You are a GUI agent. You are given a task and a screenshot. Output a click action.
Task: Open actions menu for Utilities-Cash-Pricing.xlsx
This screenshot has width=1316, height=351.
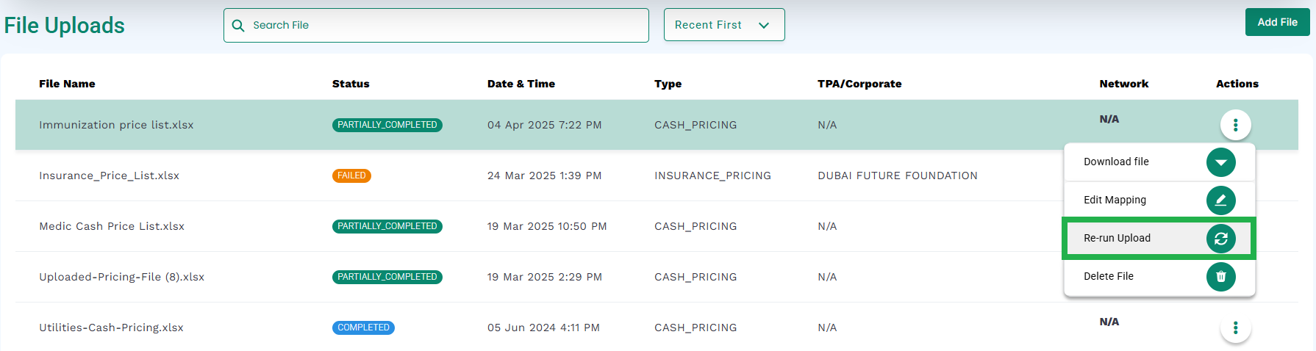(1235, 328)
